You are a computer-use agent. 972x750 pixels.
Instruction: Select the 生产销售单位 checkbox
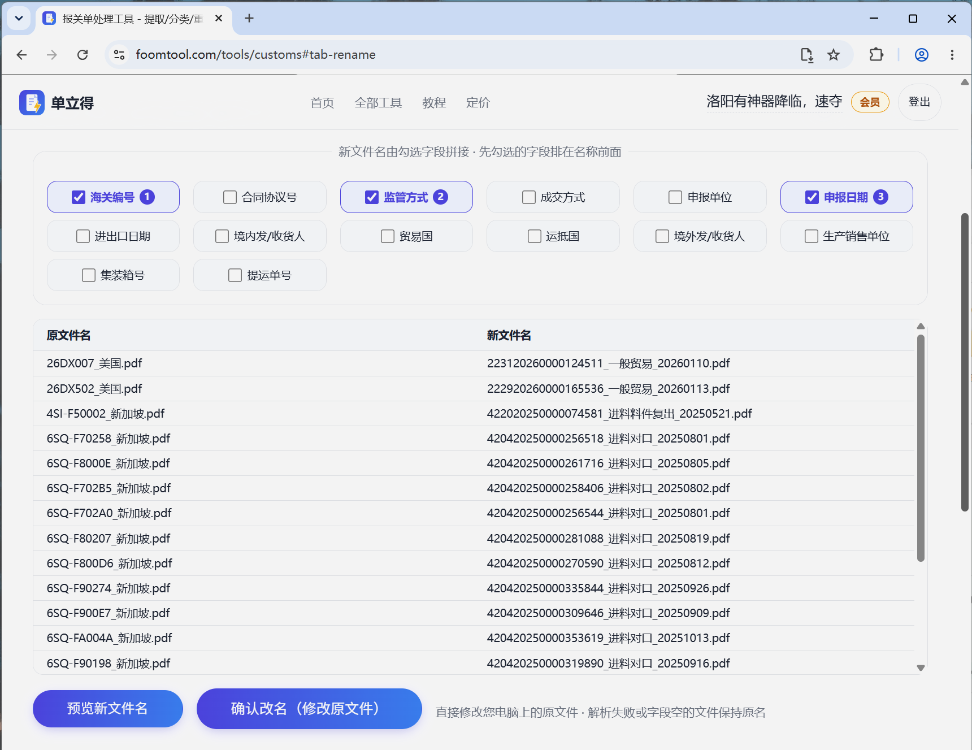(x=812, y=236)
